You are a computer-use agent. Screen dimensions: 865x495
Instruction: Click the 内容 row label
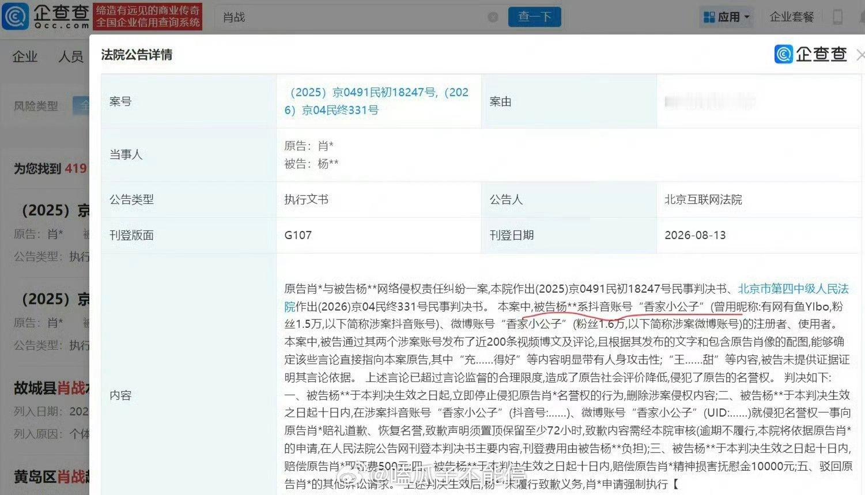point(120,395)
